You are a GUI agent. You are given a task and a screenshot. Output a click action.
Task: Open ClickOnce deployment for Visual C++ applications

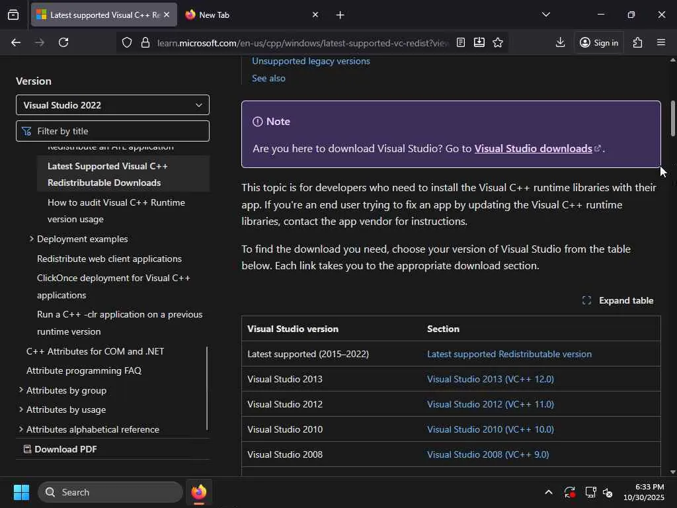tap(114, 286)
